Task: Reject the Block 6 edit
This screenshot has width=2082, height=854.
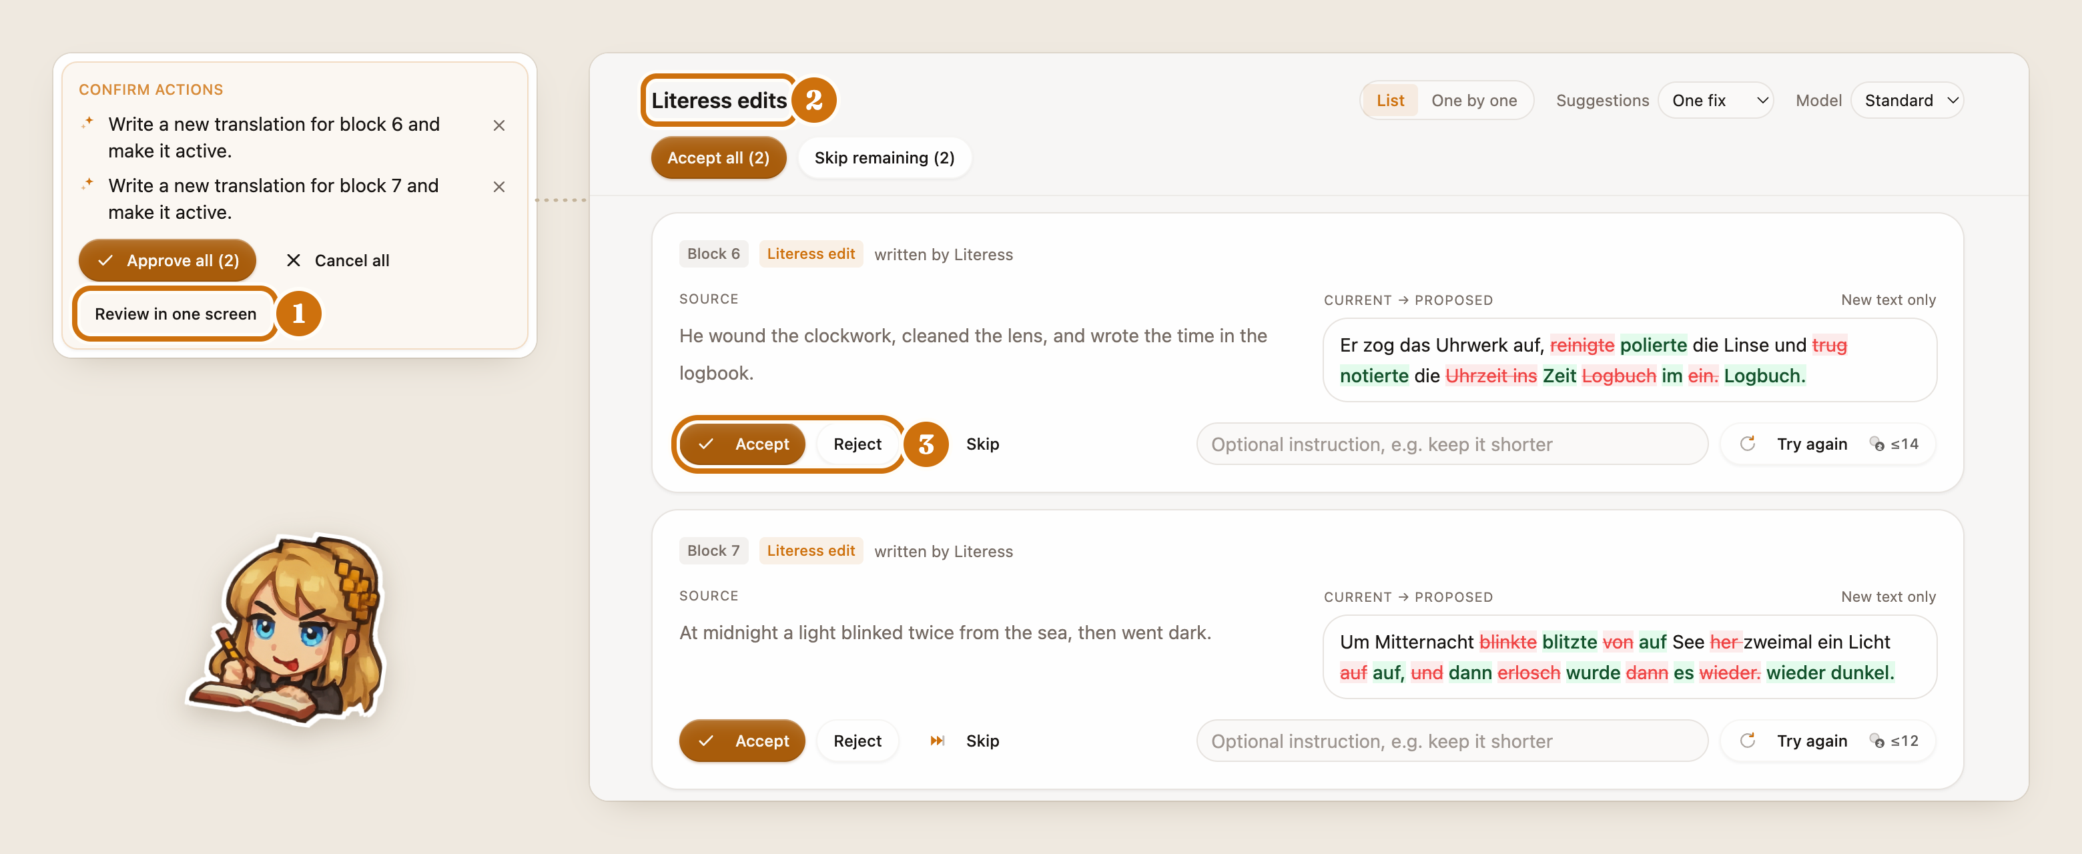Action: coord(857,444)
